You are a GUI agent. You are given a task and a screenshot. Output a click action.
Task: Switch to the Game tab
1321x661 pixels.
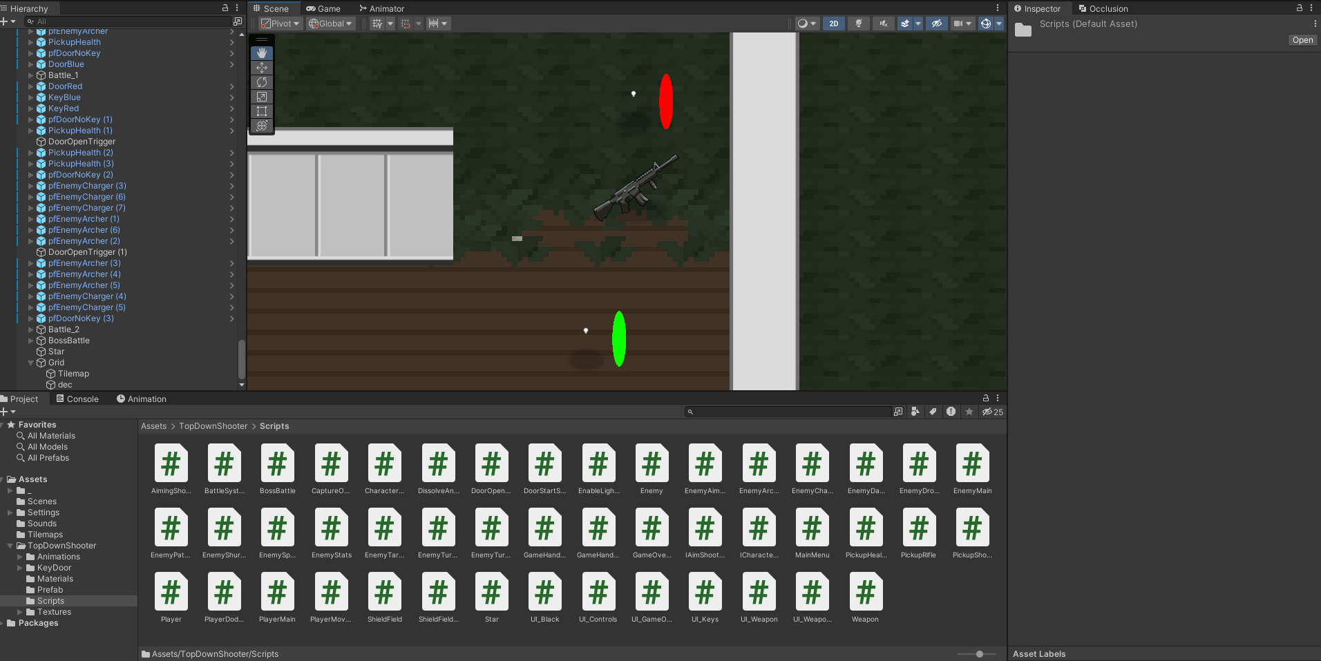(323, 8)
